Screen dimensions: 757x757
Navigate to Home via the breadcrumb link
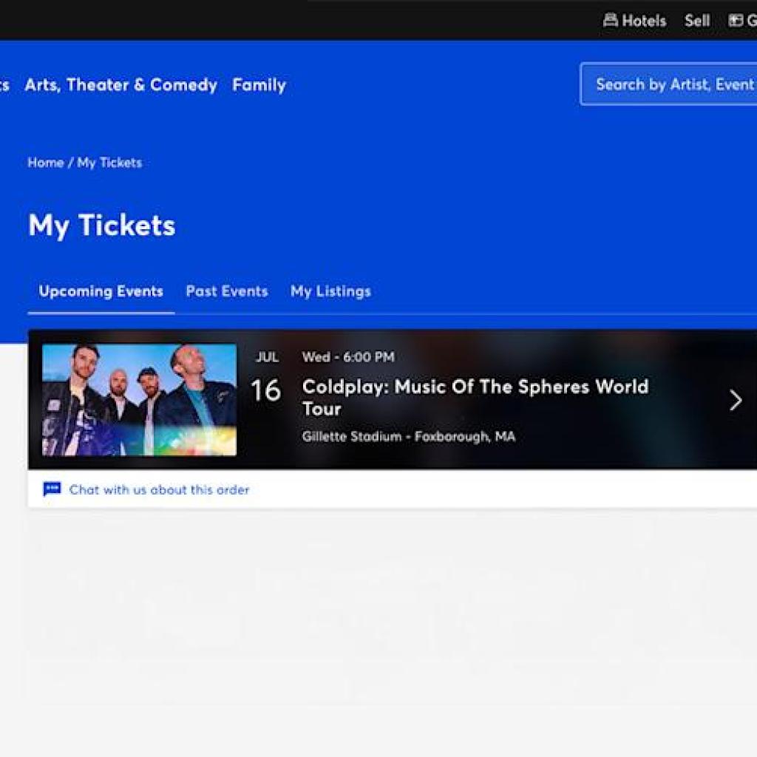[44, 162]
